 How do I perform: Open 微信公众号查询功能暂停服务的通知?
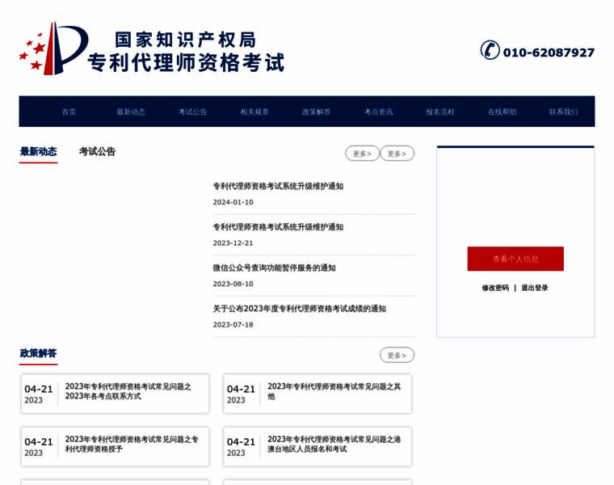click(x=274, y=268)
